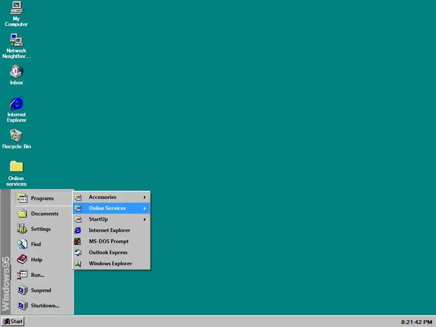Click the taskbar clock showing 8:21:42 PM
This screenshot has height=327, width=436.
(416, 322)
